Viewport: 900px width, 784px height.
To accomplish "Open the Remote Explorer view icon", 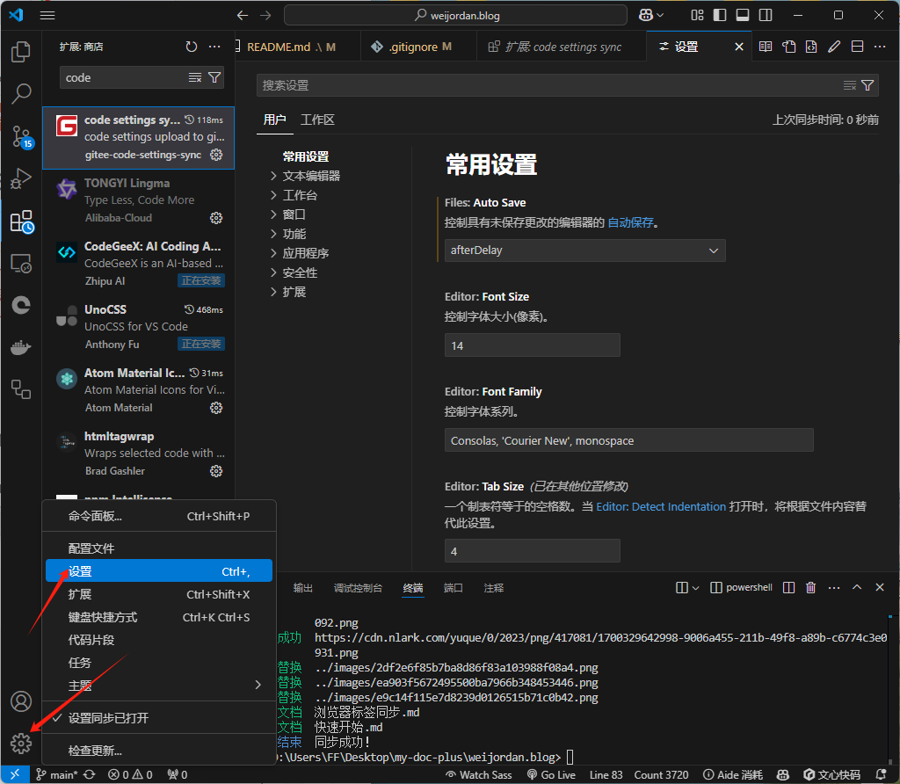I will click(x=21, y=264).
